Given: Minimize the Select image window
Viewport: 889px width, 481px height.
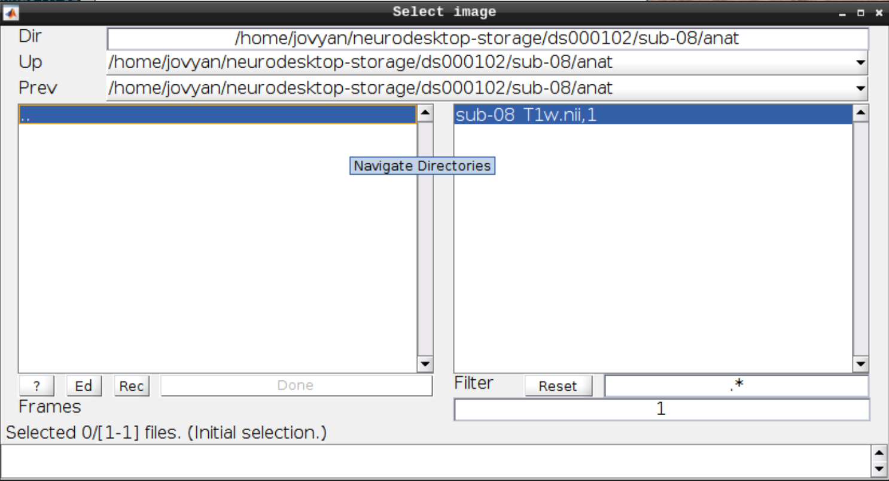Looking at the screenshot, I should (x=842, y=13).
